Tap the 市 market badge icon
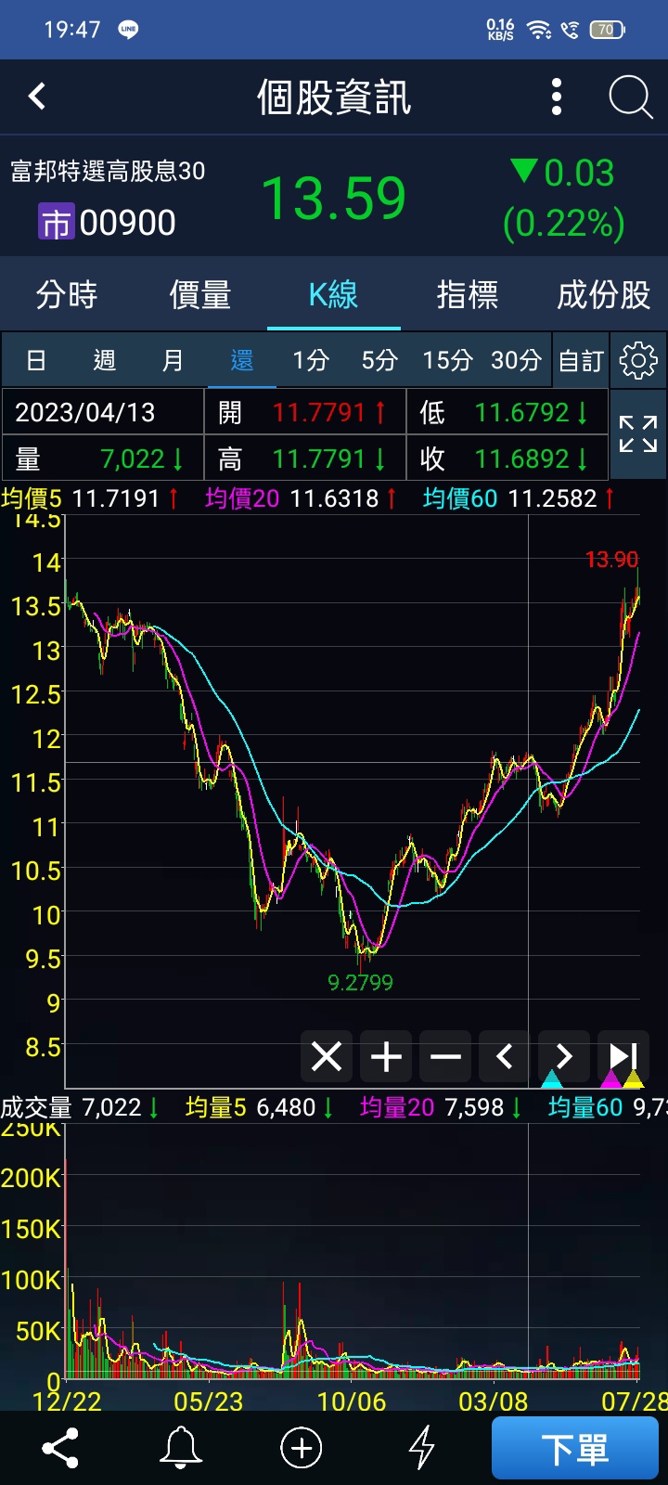This screenshot has height=1485, width=668. (x=56, y=223)
